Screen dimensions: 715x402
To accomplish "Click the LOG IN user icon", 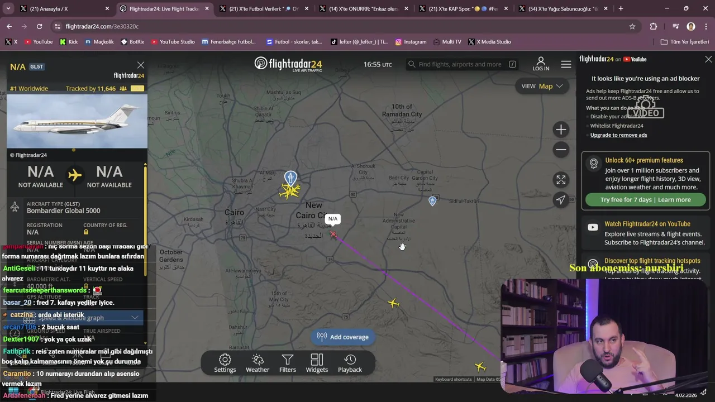I will click(541, 64).
